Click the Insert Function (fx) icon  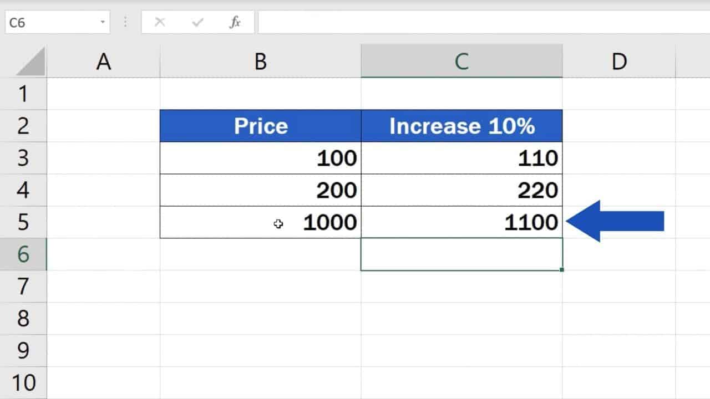pyautogui.click(x=235, y=22)
